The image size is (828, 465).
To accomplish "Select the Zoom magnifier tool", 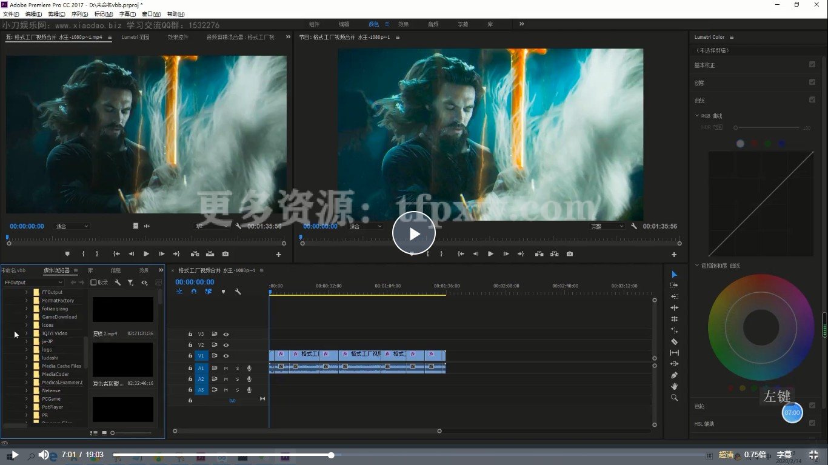I will [x=674, y=398].
